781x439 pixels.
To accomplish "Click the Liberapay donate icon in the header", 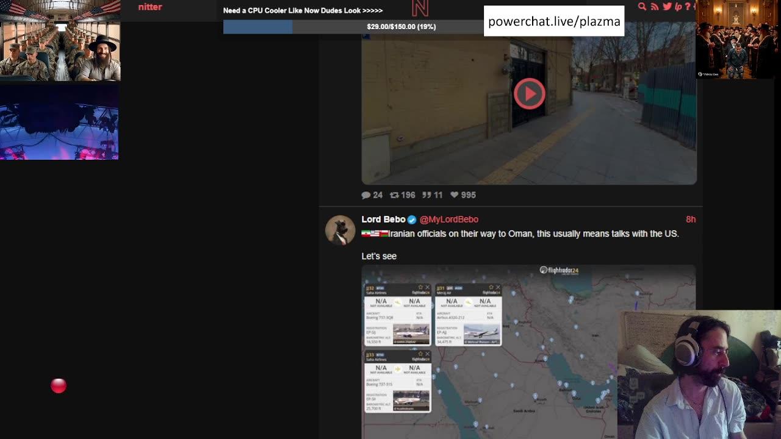I will click(x=678, y=7).
